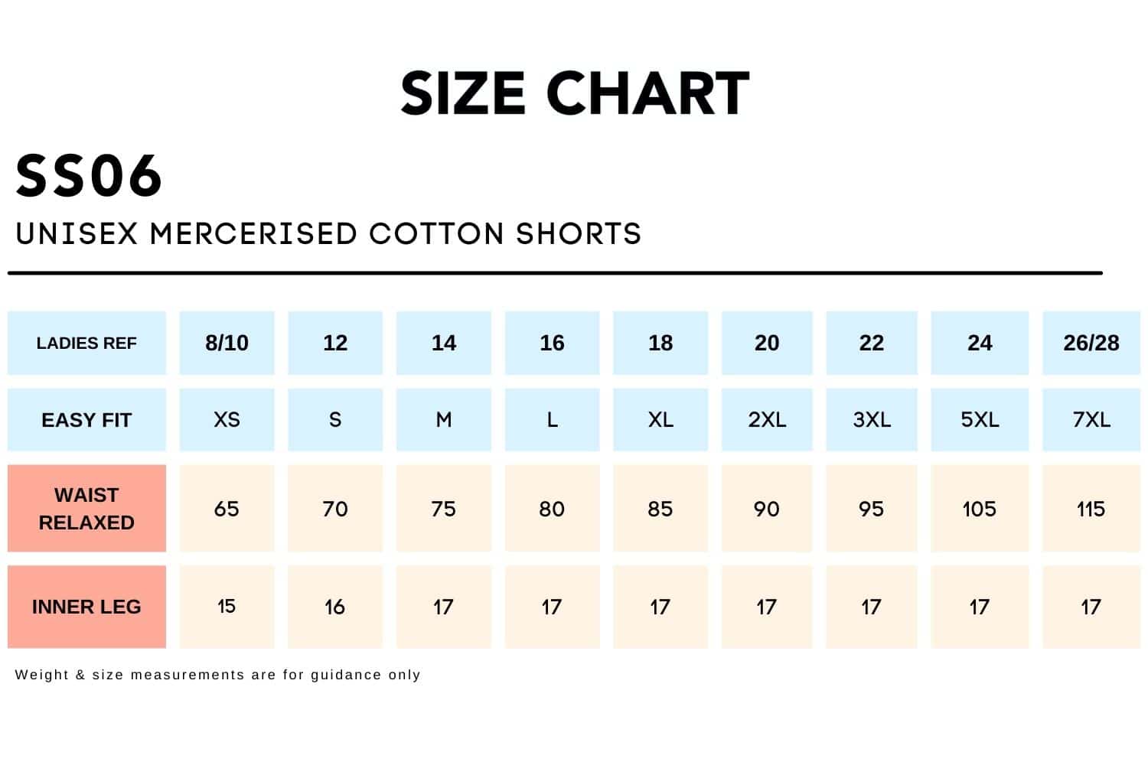Select the inner leg value 16 cell

coord(335,607)
